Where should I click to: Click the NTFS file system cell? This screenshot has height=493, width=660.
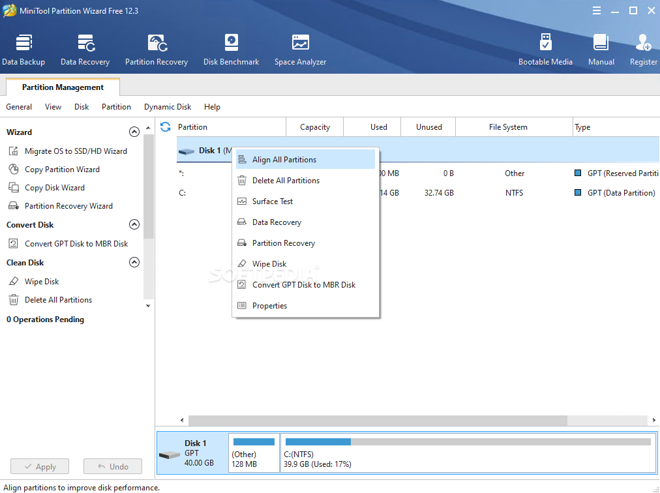[515, 193]
